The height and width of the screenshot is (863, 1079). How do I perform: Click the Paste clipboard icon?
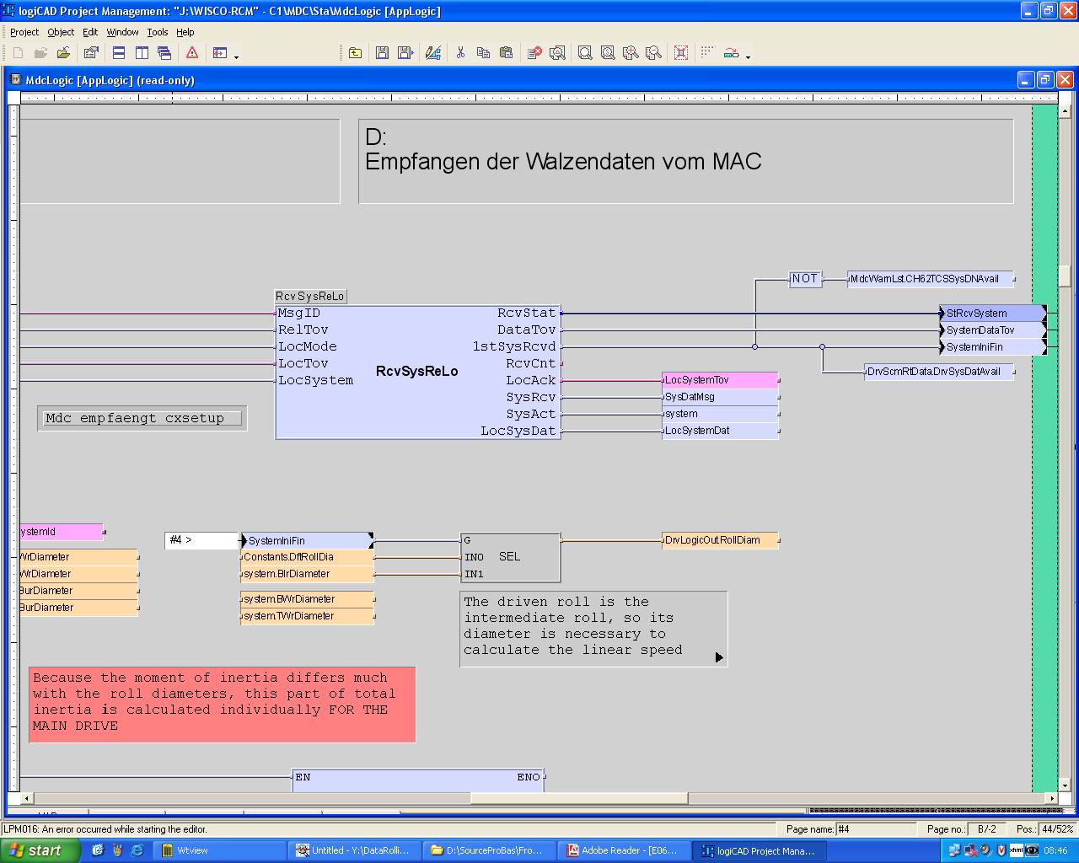pyautogui.click(x=506, y=53)
